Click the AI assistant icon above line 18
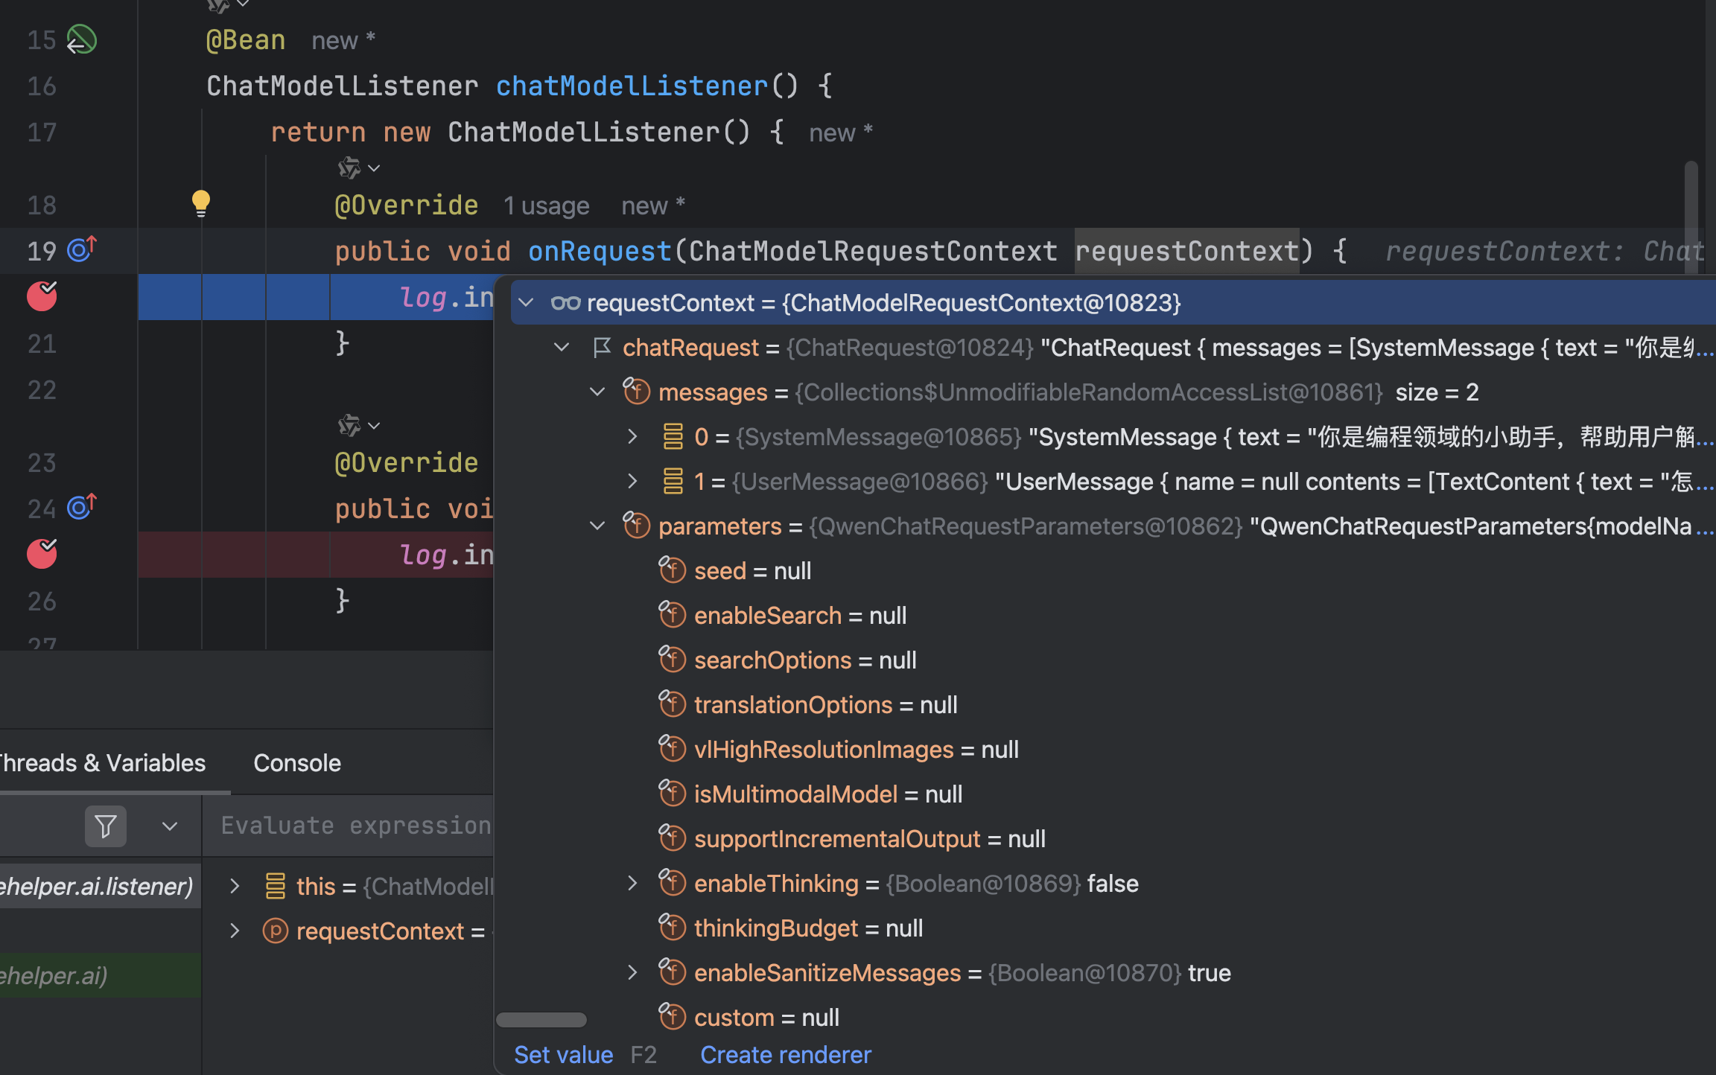The width and height of the screenshot is (1716, 1075). [x=349, y=168]
